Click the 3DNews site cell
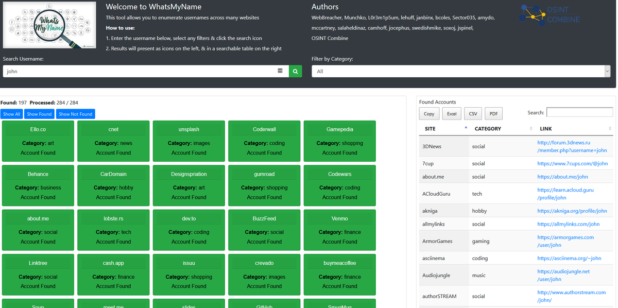Image resolution: width=618 pixels, height=308 pixels. [x=444, y=146]
